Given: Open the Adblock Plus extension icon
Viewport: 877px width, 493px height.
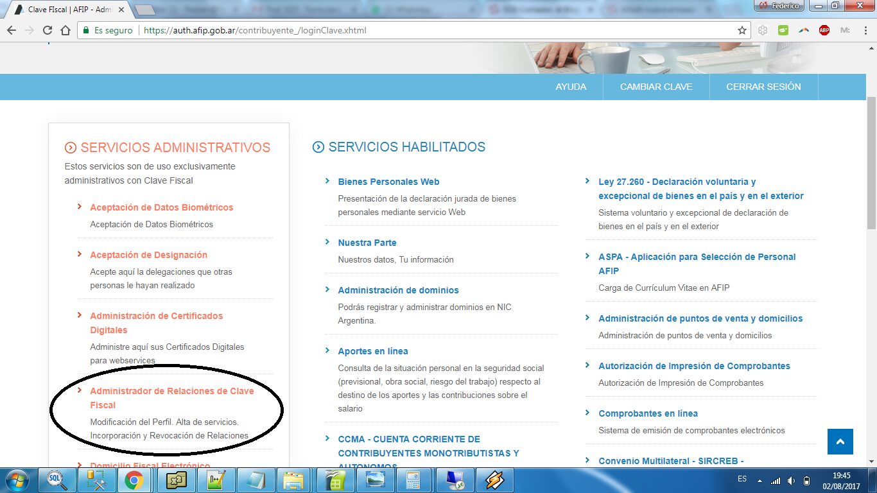Looking at the screenshot, I should (824, 30).
